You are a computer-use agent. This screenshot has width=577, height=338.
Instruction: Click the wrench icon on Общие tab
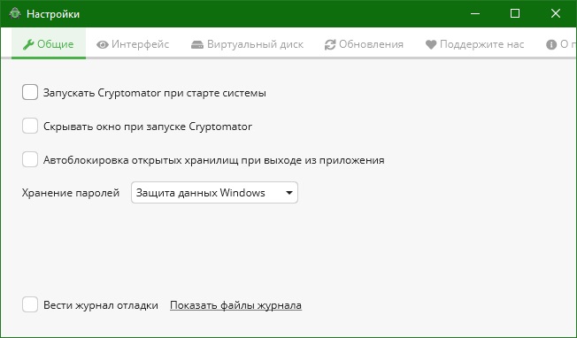[x=28, y=44]
